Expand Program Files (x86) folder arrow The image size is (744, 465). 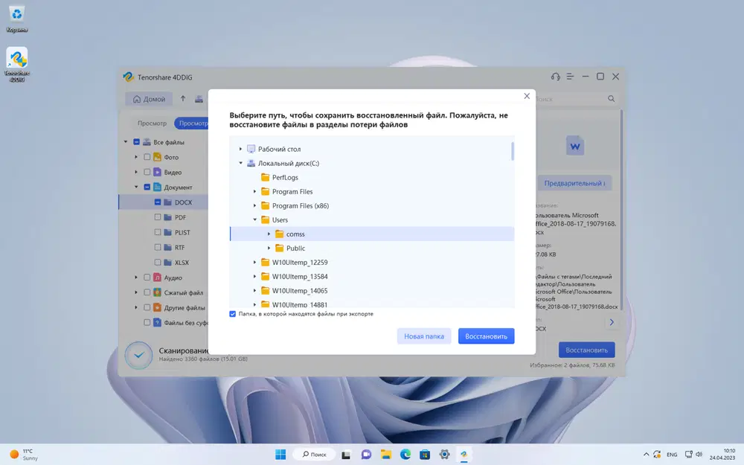coord(254,206)
